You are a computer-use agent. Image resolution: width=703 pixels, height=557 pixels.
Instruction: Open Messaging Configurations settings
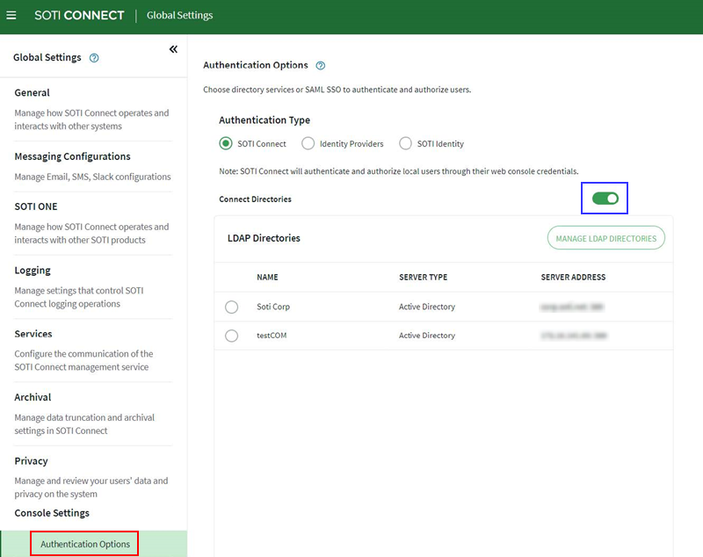tap(73, 156)
